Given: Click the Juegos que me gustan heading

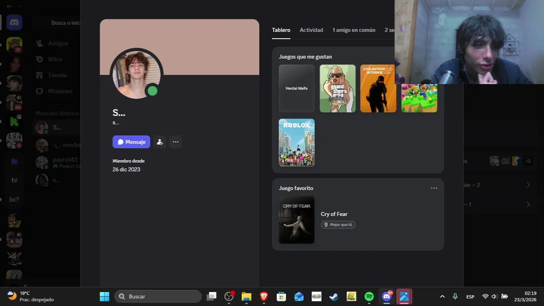Looking at the screenshot, I should (x=305, y=57).
